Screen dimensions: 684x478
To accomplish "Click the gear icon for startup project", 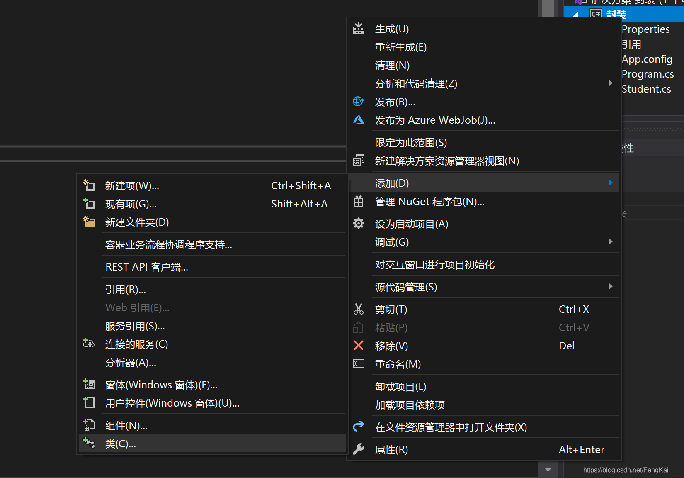I will tap(359, 224).
